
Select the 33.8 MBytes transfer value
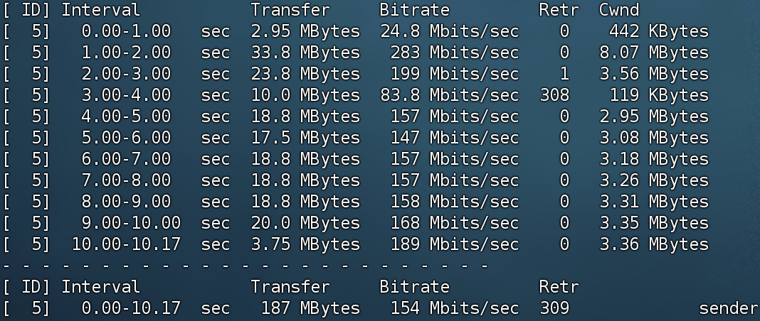pyautogui.click(x=305, y=53)
